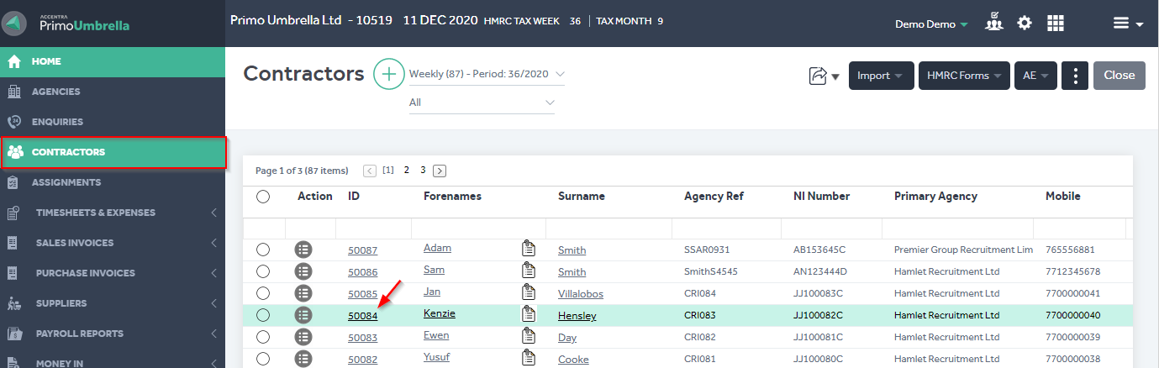Open action menu for contractor 50082
Viewport: 1159px width, 368px height.
[x=303, y=359]
